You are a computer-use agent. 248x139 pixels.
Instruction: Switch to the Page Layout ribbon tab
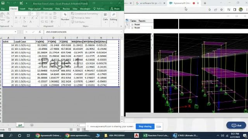34,9
